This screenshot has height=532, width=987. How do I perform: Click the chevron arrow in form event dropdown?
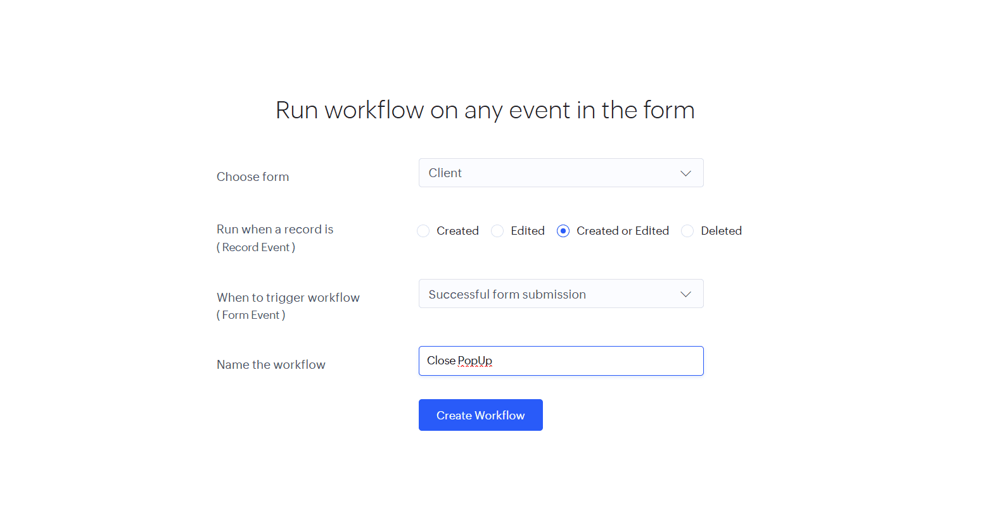pos(685,294)
